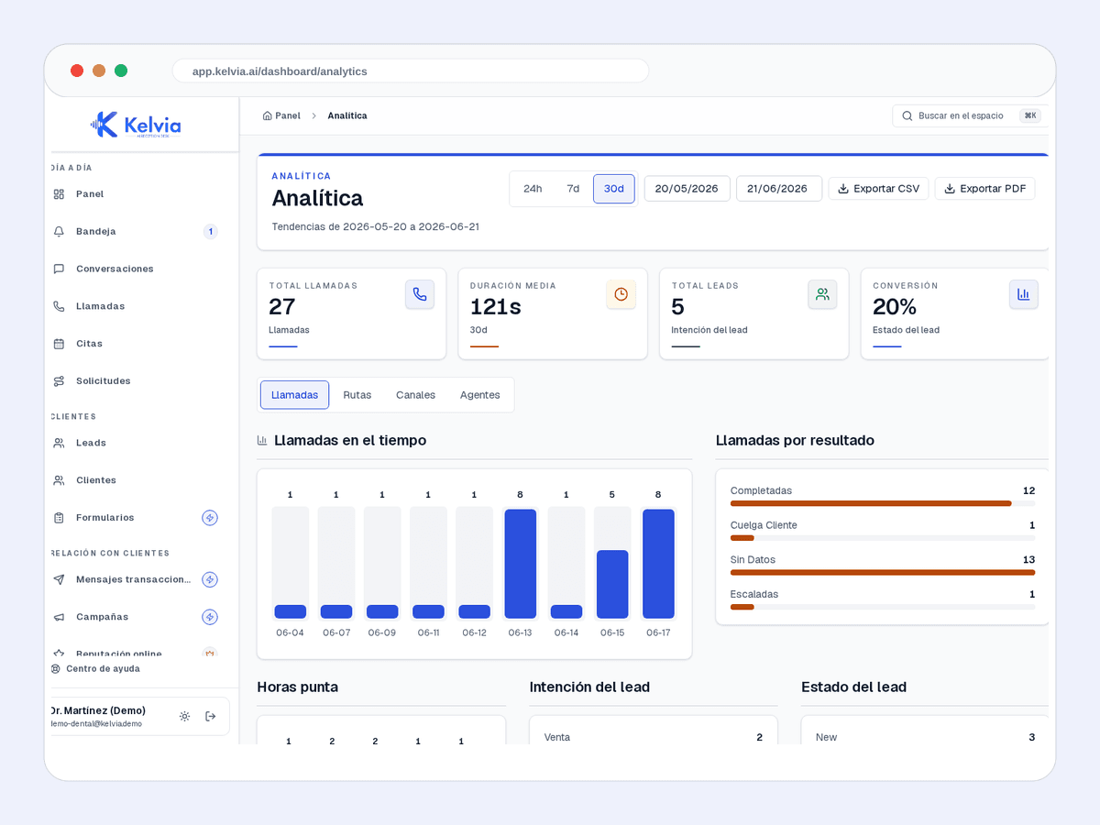Click the Conversión 20% value

895,307
